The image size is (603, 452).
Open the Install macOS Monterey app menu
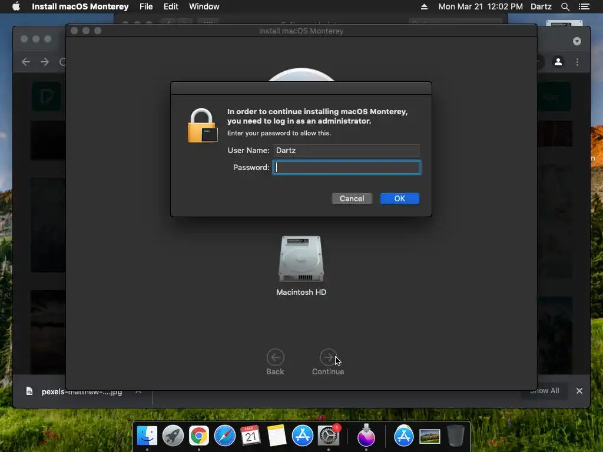[x=80, y=6]
